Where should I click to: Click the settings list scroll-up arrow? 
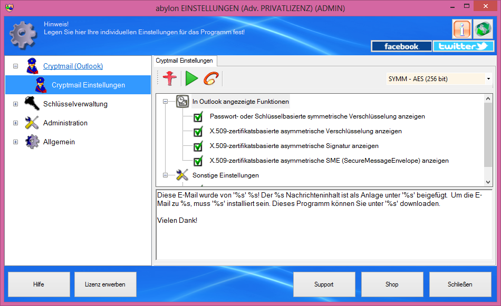click(488, 98)
